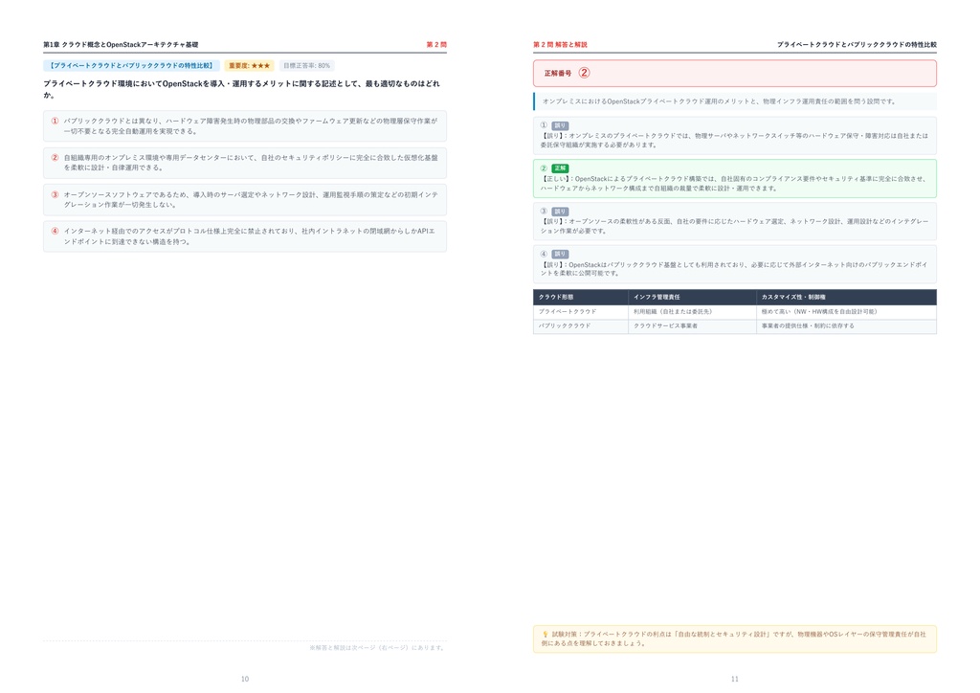Click the blue 【プライベートクラウドとパブリッククラウドの特性比較】 tag

[131, 66]
